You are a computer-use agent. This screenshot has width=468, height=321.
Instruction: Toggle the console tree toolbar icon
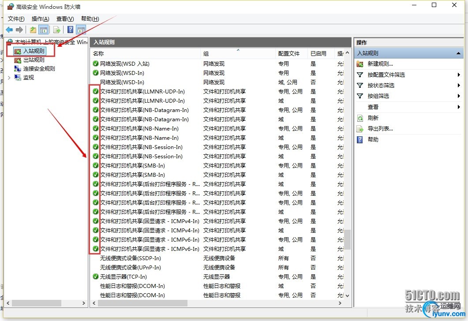pyautogui.click(x=44, y=30)
